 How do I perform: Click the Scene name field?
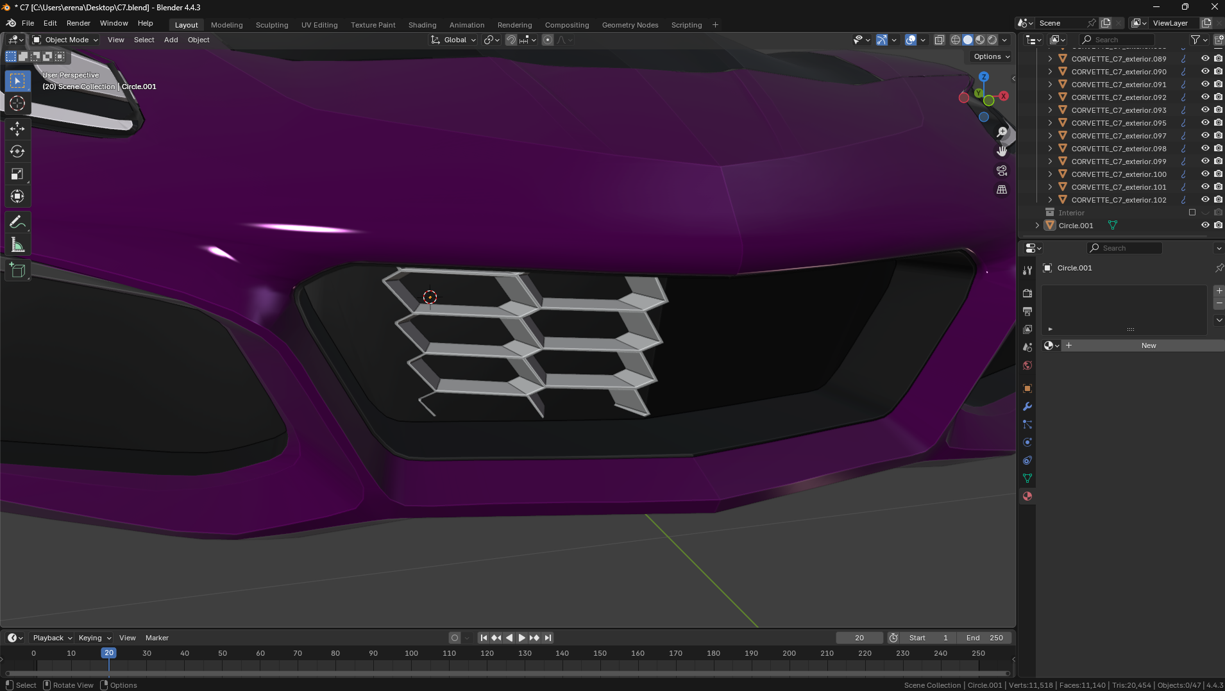click(x=1061, y=23)
